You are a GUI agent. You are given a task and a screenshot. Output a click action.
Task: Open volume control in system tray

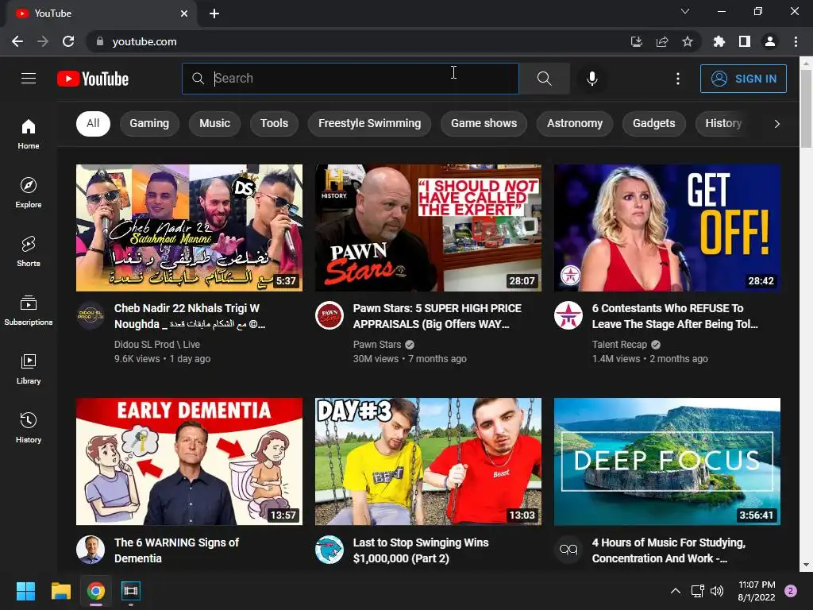tap(717, 591)
